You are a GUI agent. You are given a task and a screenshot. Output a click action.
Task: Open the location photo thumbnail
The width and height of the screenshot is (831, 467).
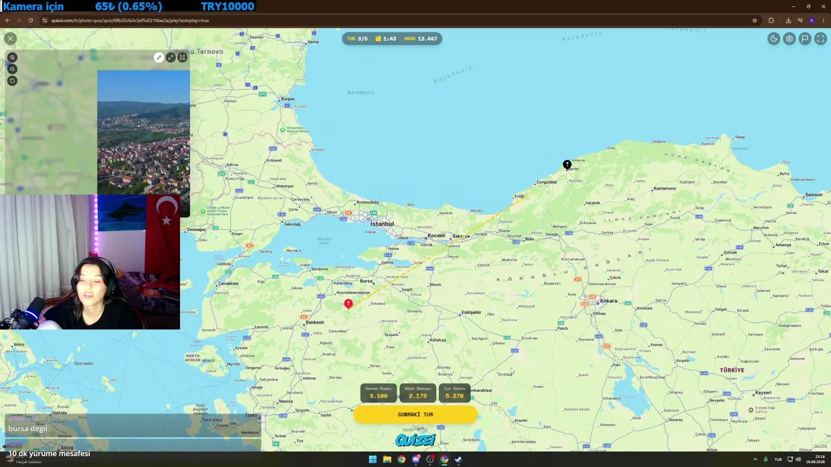143,132
